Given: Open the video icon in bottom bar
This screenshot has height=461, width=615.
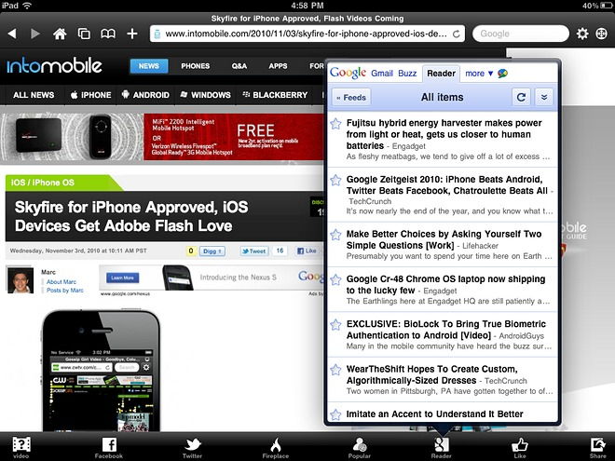Looking at the screenshot, I should point(20,446).
